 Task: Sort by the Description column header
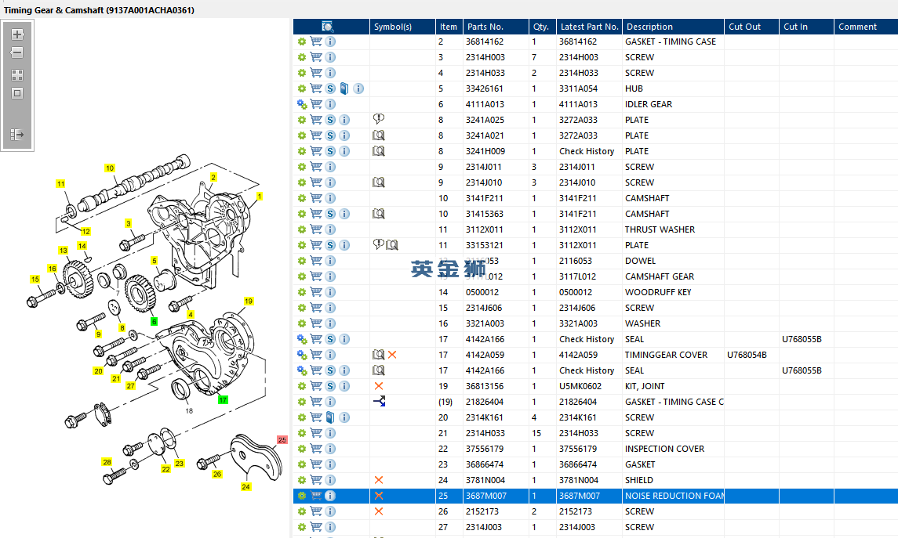(674, 27)
